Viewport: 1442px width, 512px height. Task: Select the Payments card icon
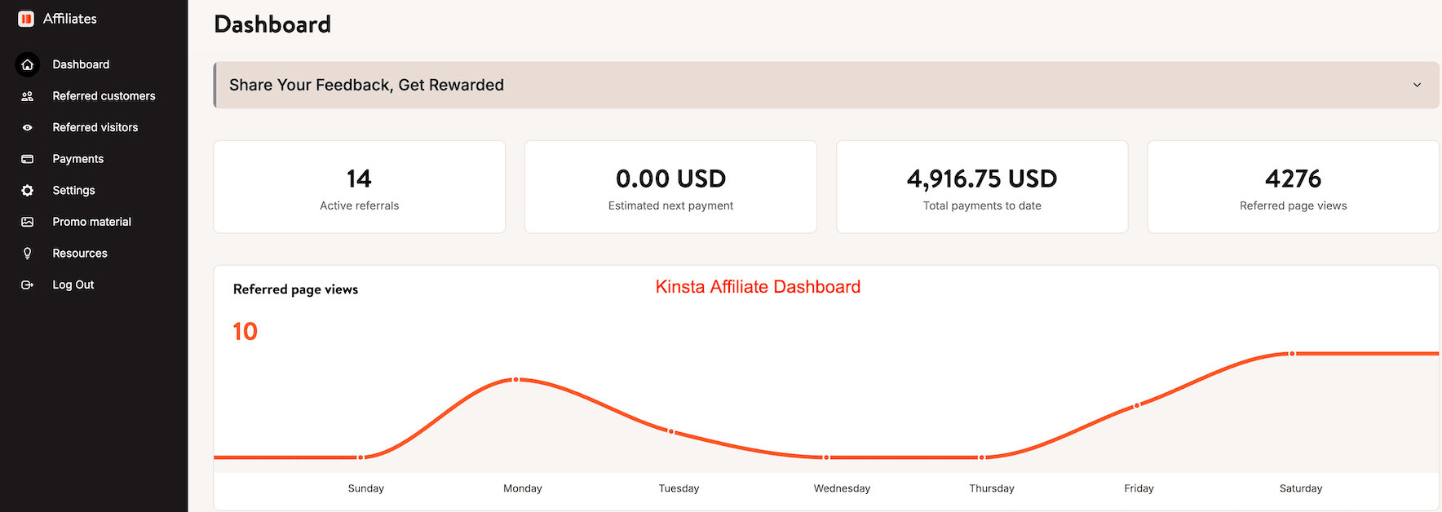[27, 158]
